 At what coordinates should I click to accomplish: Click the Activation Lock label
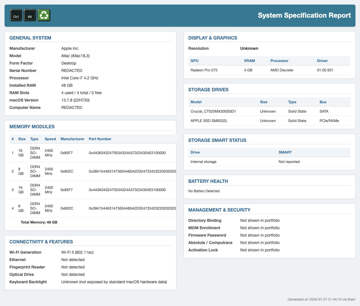coord(203,250)
